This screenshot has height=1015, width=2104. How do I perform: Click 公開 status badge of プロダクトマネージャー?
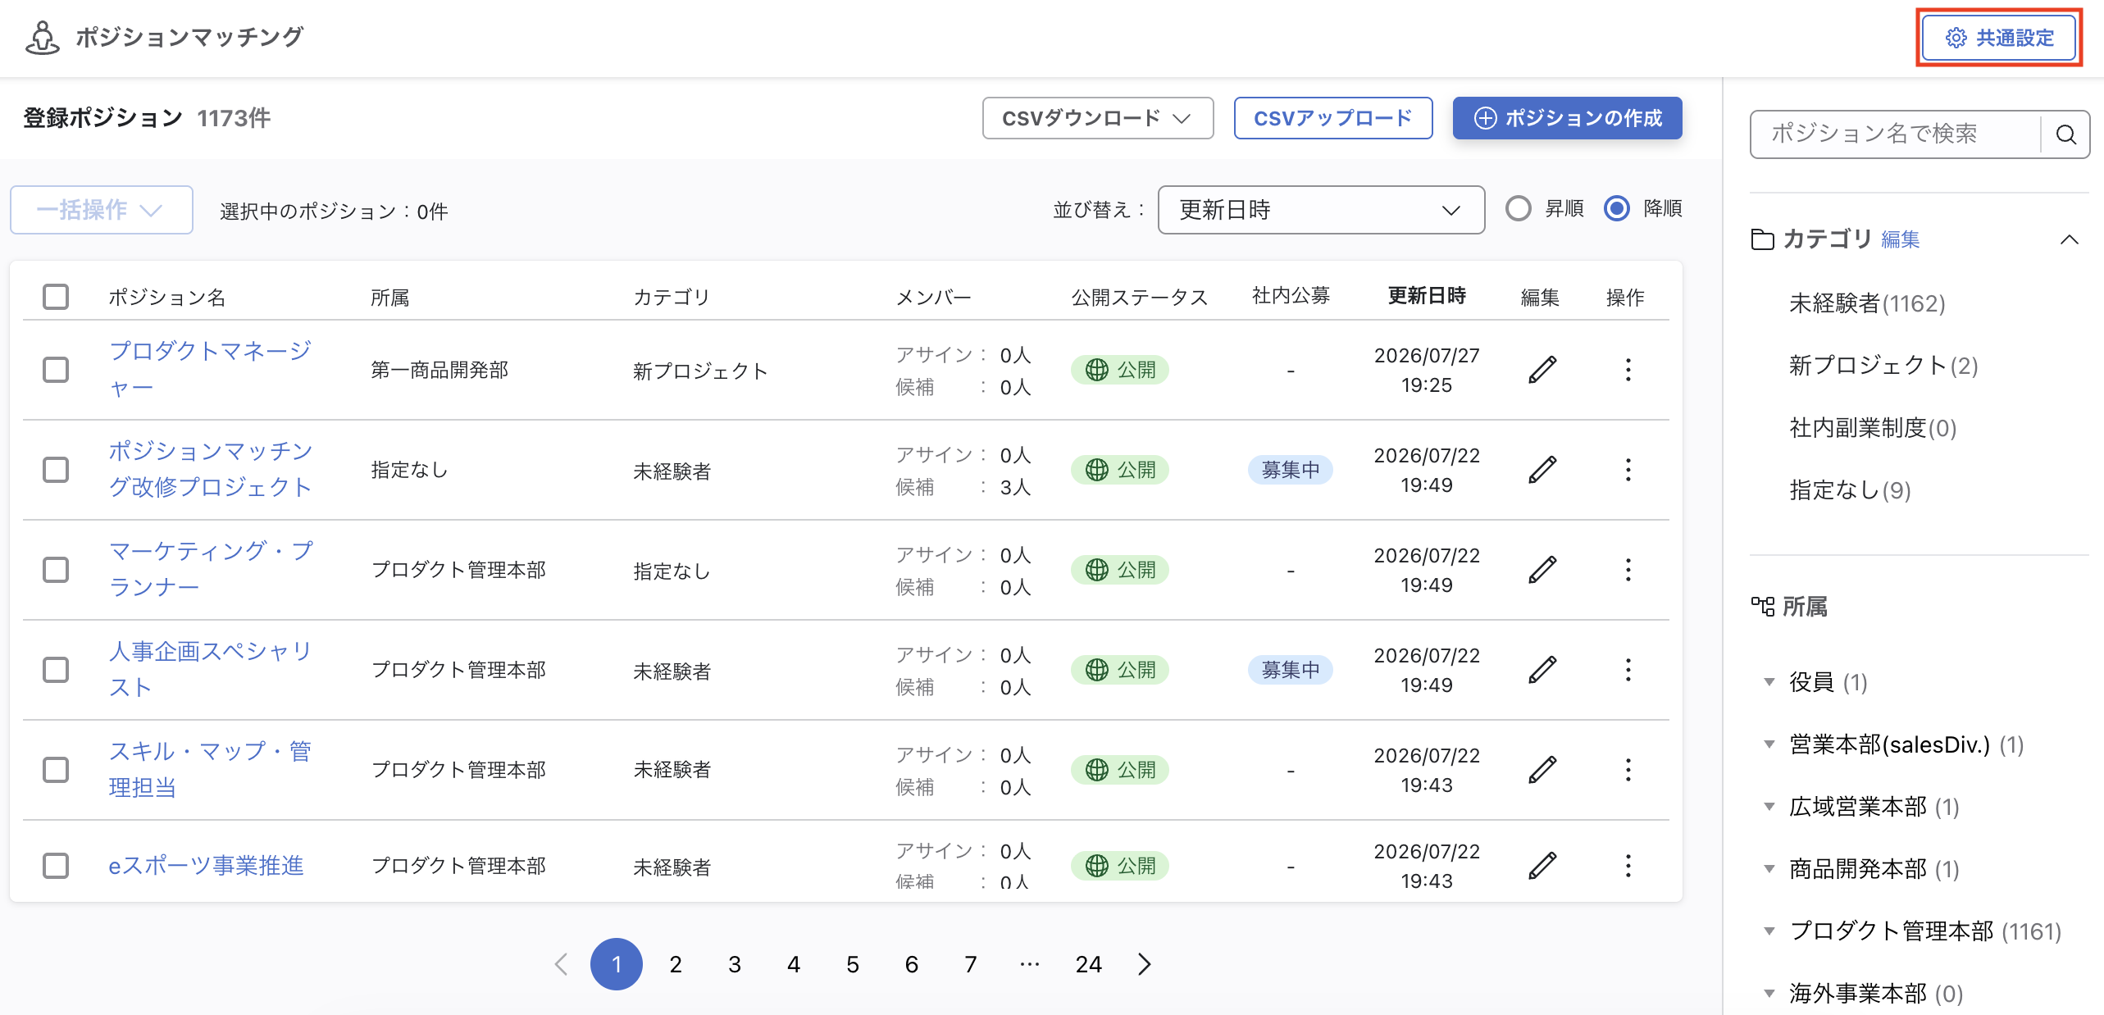point(1120,370)
